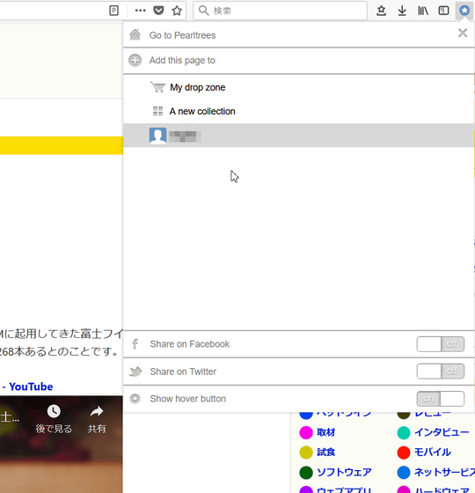Open the Firefox Library icon
Image resolution: width=475 pixels, height=493 pixels.
click(423, 11)
